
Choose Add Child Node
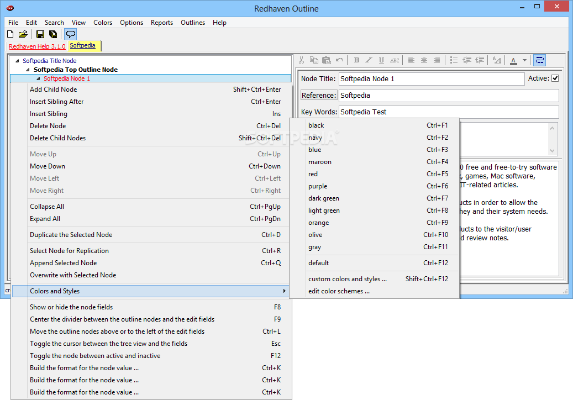click(151, 90)
